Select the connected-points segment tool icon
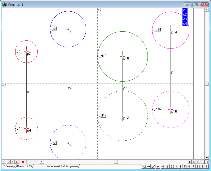 coord(143,167)
